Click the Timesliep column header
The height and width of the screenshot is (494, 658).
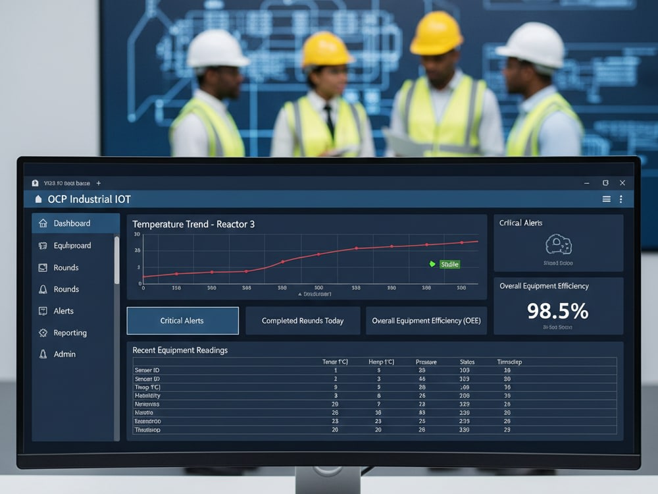509,362
